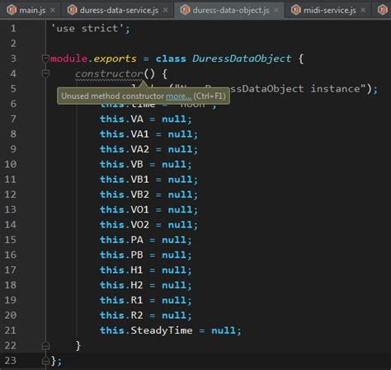Viewport: 391px width, 370px height.
Task: Click the 'class' keyword on line 3
Action: point(171,59)
